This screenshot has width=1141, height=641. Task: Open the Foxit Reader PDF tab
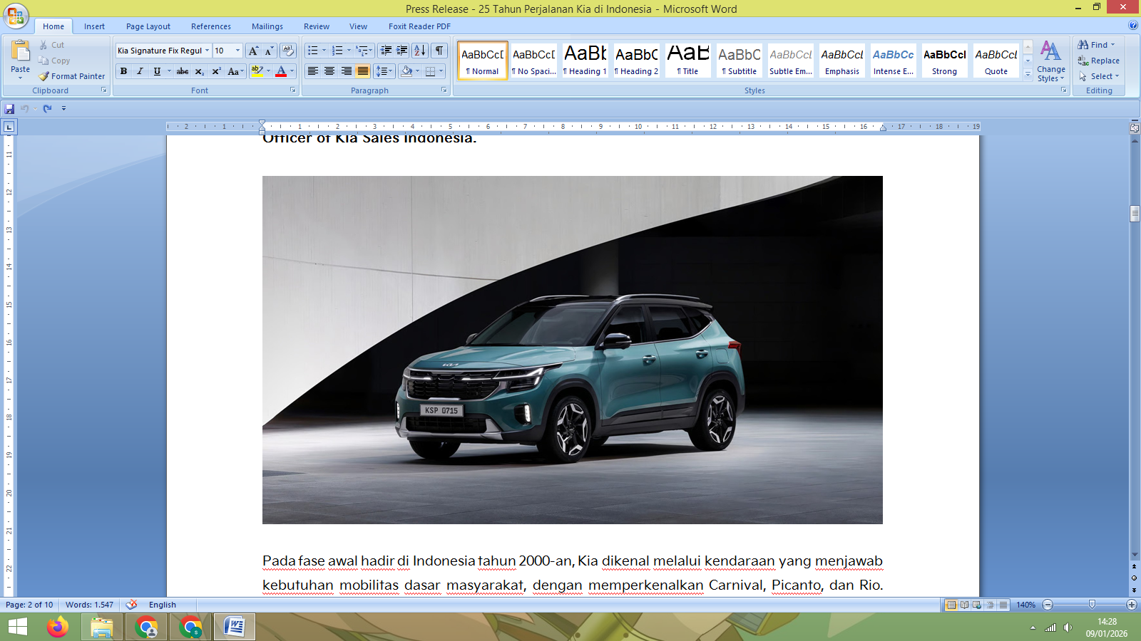419,26
